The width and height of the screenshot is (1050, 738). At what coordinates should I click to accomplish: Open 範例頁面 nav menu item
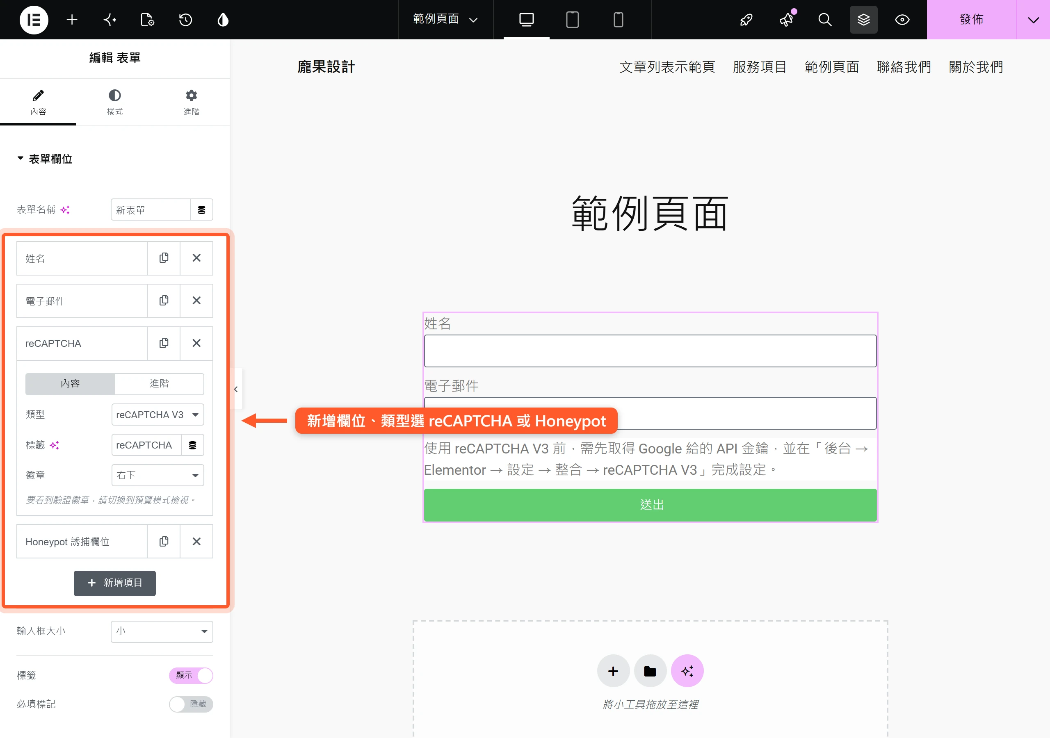[x=832, y=67]
